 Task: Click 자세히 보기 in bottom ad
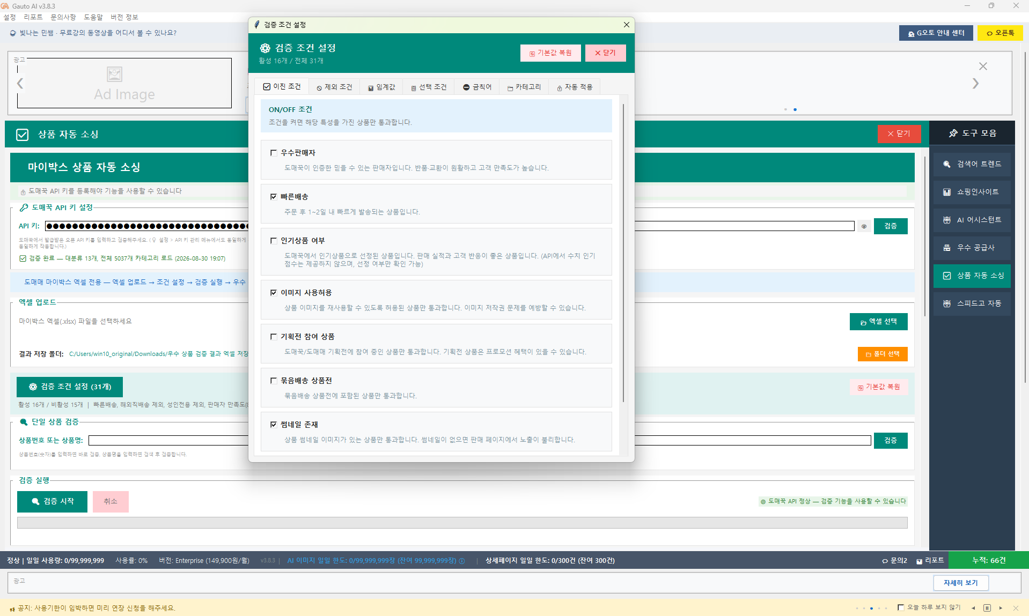(x=961, y=583)
